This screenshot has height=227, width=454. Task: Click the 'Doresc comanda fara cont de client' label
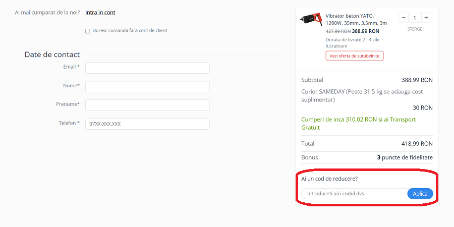coord(130,30)
